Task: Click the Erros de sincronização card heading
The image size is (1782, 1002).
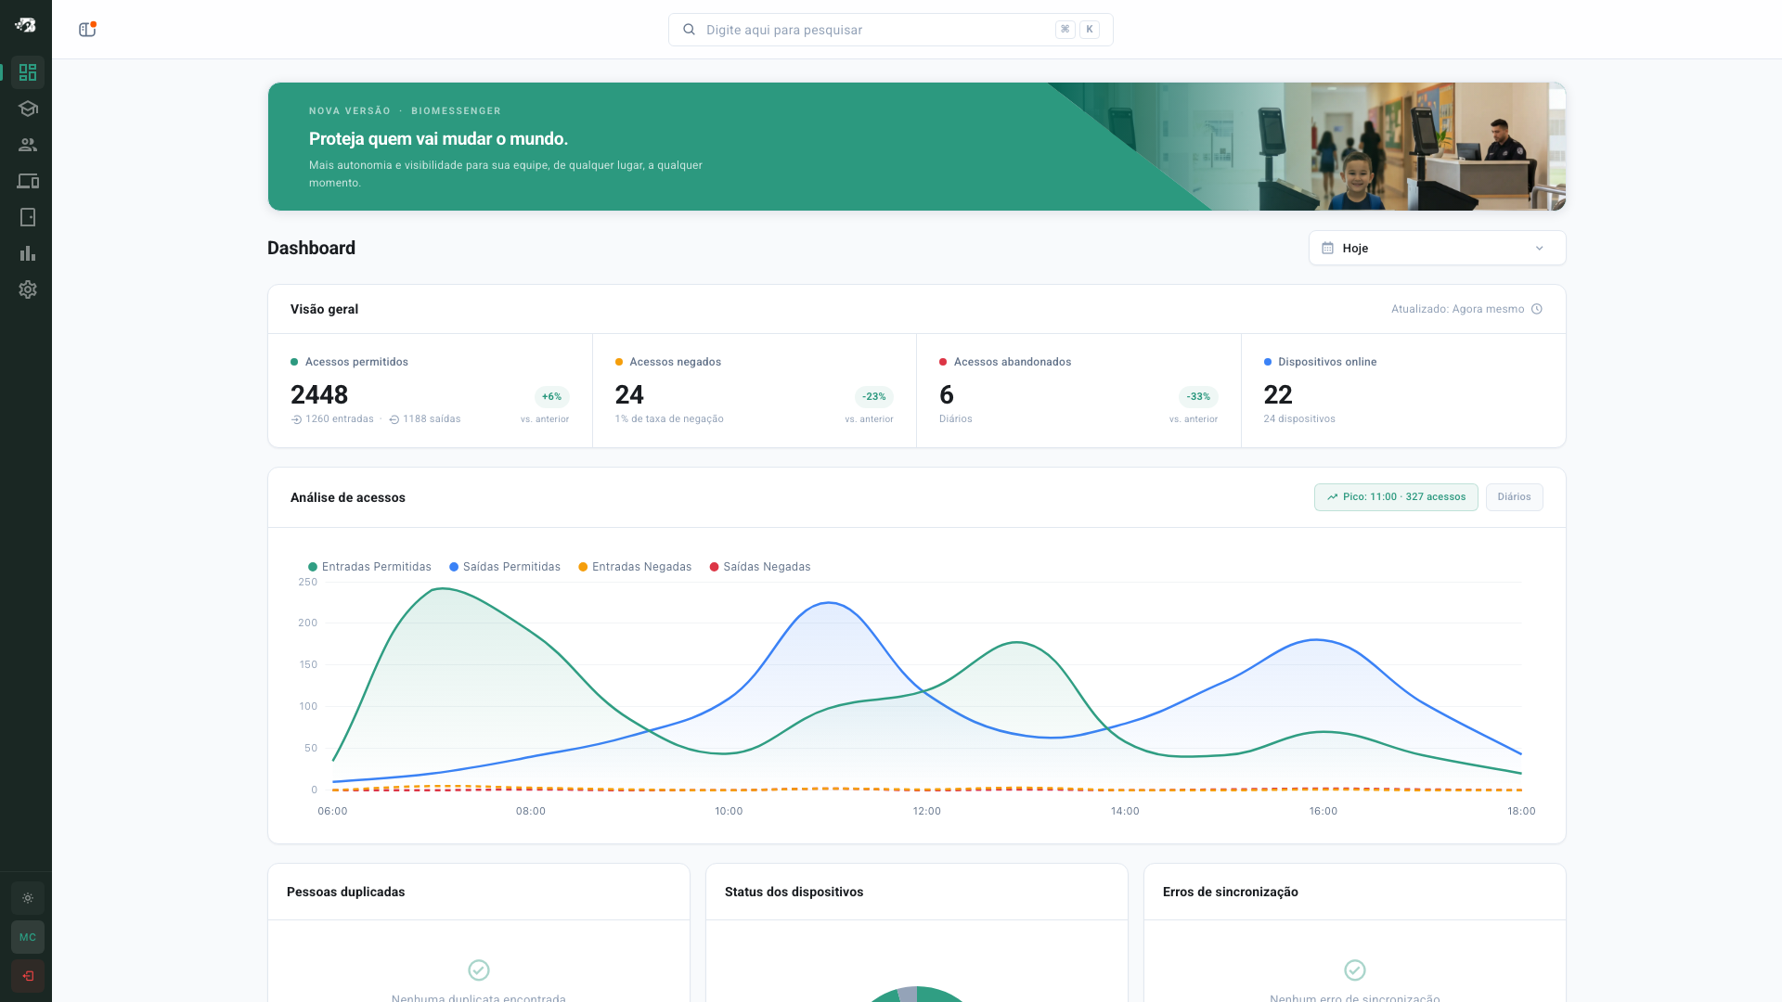Action: click(x=1230, y=892)
